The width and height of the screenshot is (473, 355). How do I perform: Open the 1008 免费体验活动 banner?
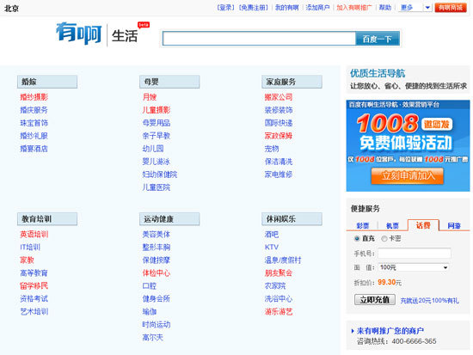[x=408, y=145]
